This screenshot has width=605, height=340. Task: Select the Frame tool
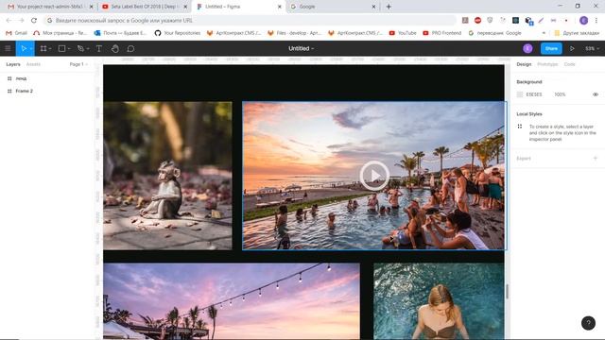point(43,48)
